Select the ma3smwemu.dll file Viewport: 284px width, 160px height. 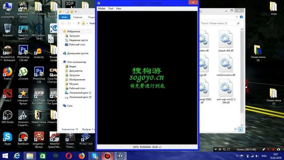226,66
